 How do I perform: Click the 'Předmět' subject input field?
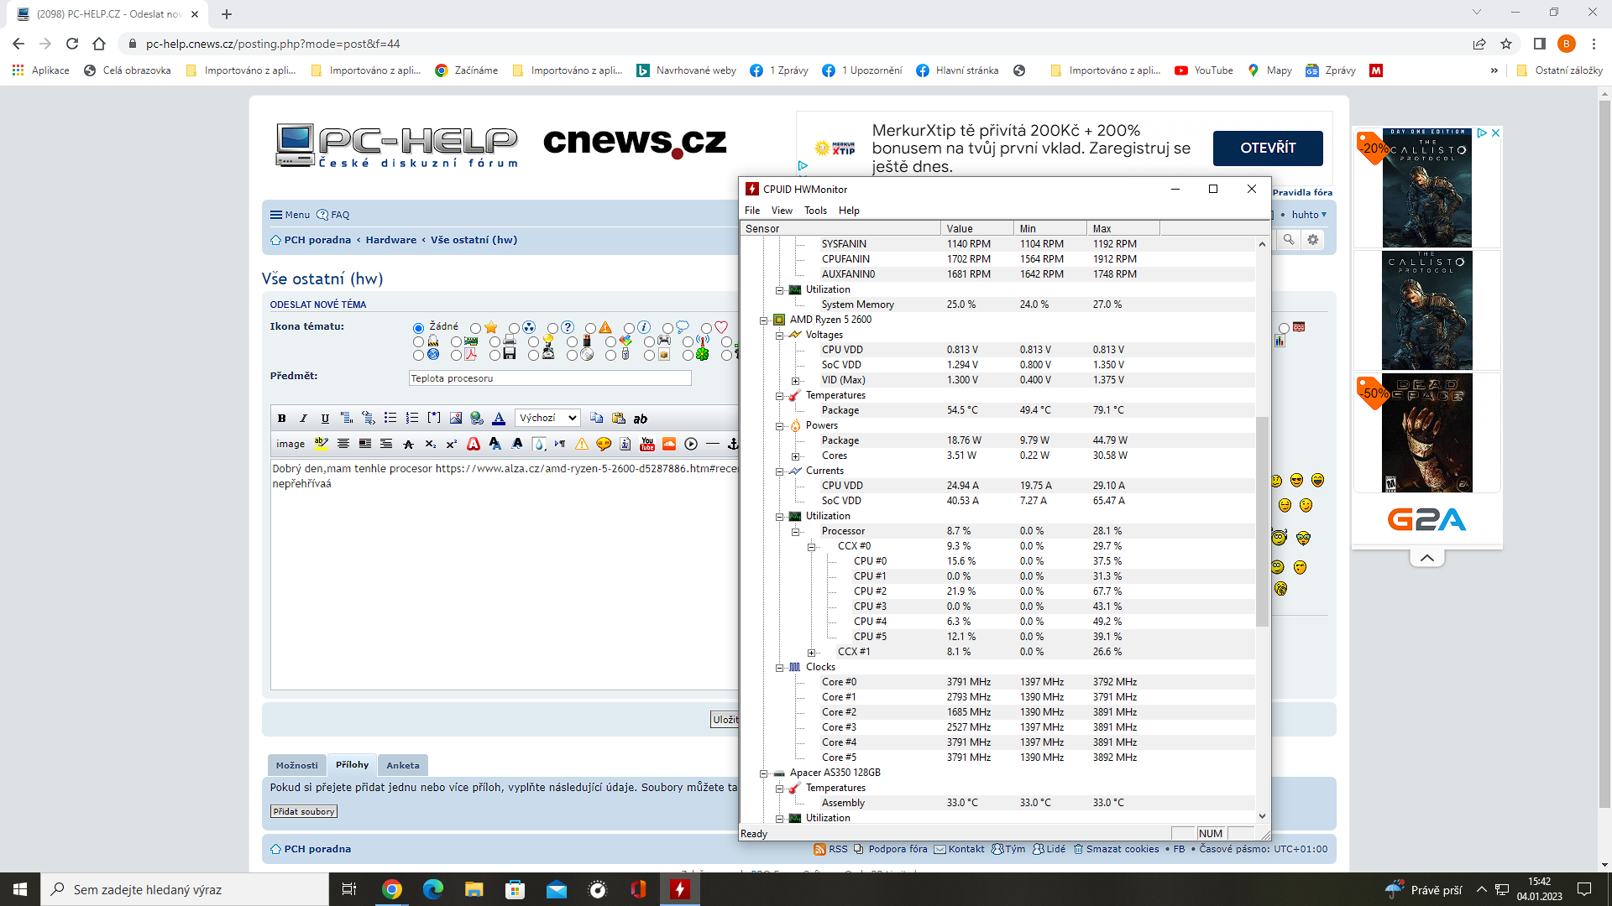[x=549, y=378]
